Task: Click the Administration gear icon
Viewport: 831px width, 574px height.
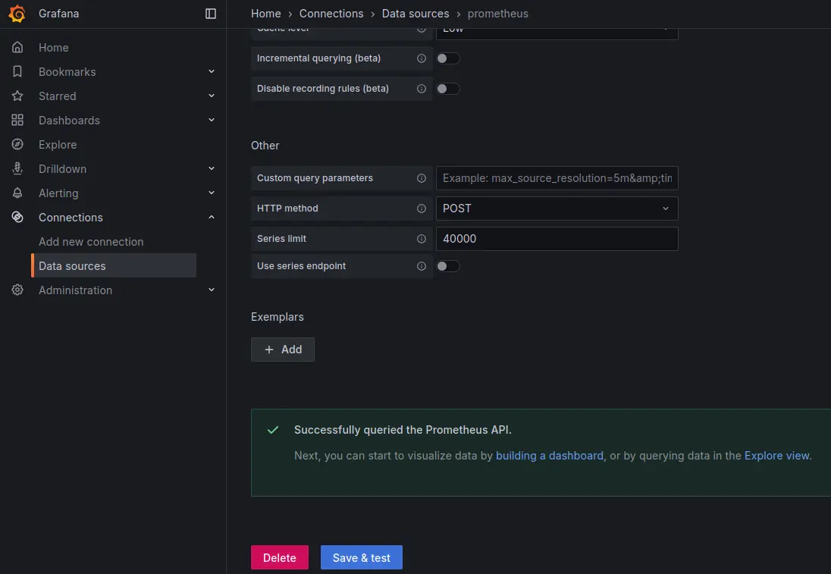Action: [x=17, y=290]
